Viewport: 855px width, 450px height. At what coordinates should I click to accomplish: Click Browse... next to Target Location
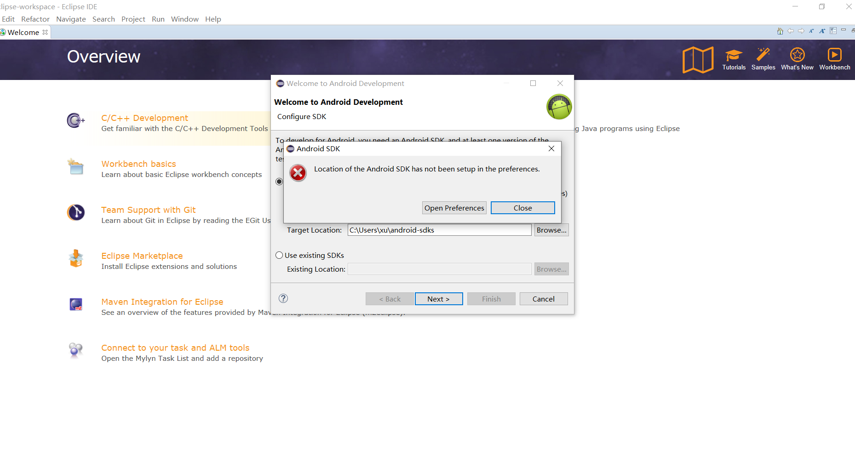coord(551,230)
